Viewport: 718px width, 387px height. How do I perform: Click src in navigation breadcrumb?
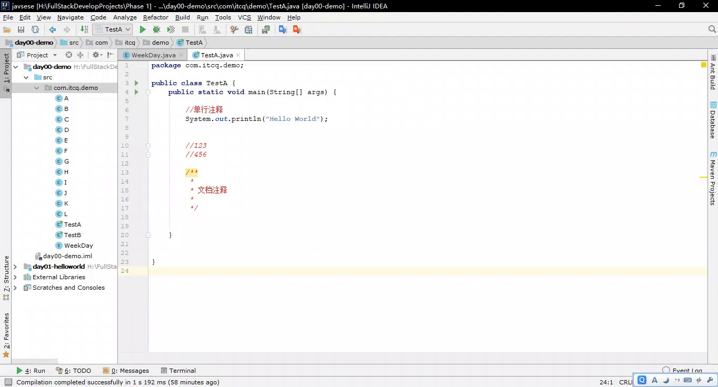tap(69, 43)
